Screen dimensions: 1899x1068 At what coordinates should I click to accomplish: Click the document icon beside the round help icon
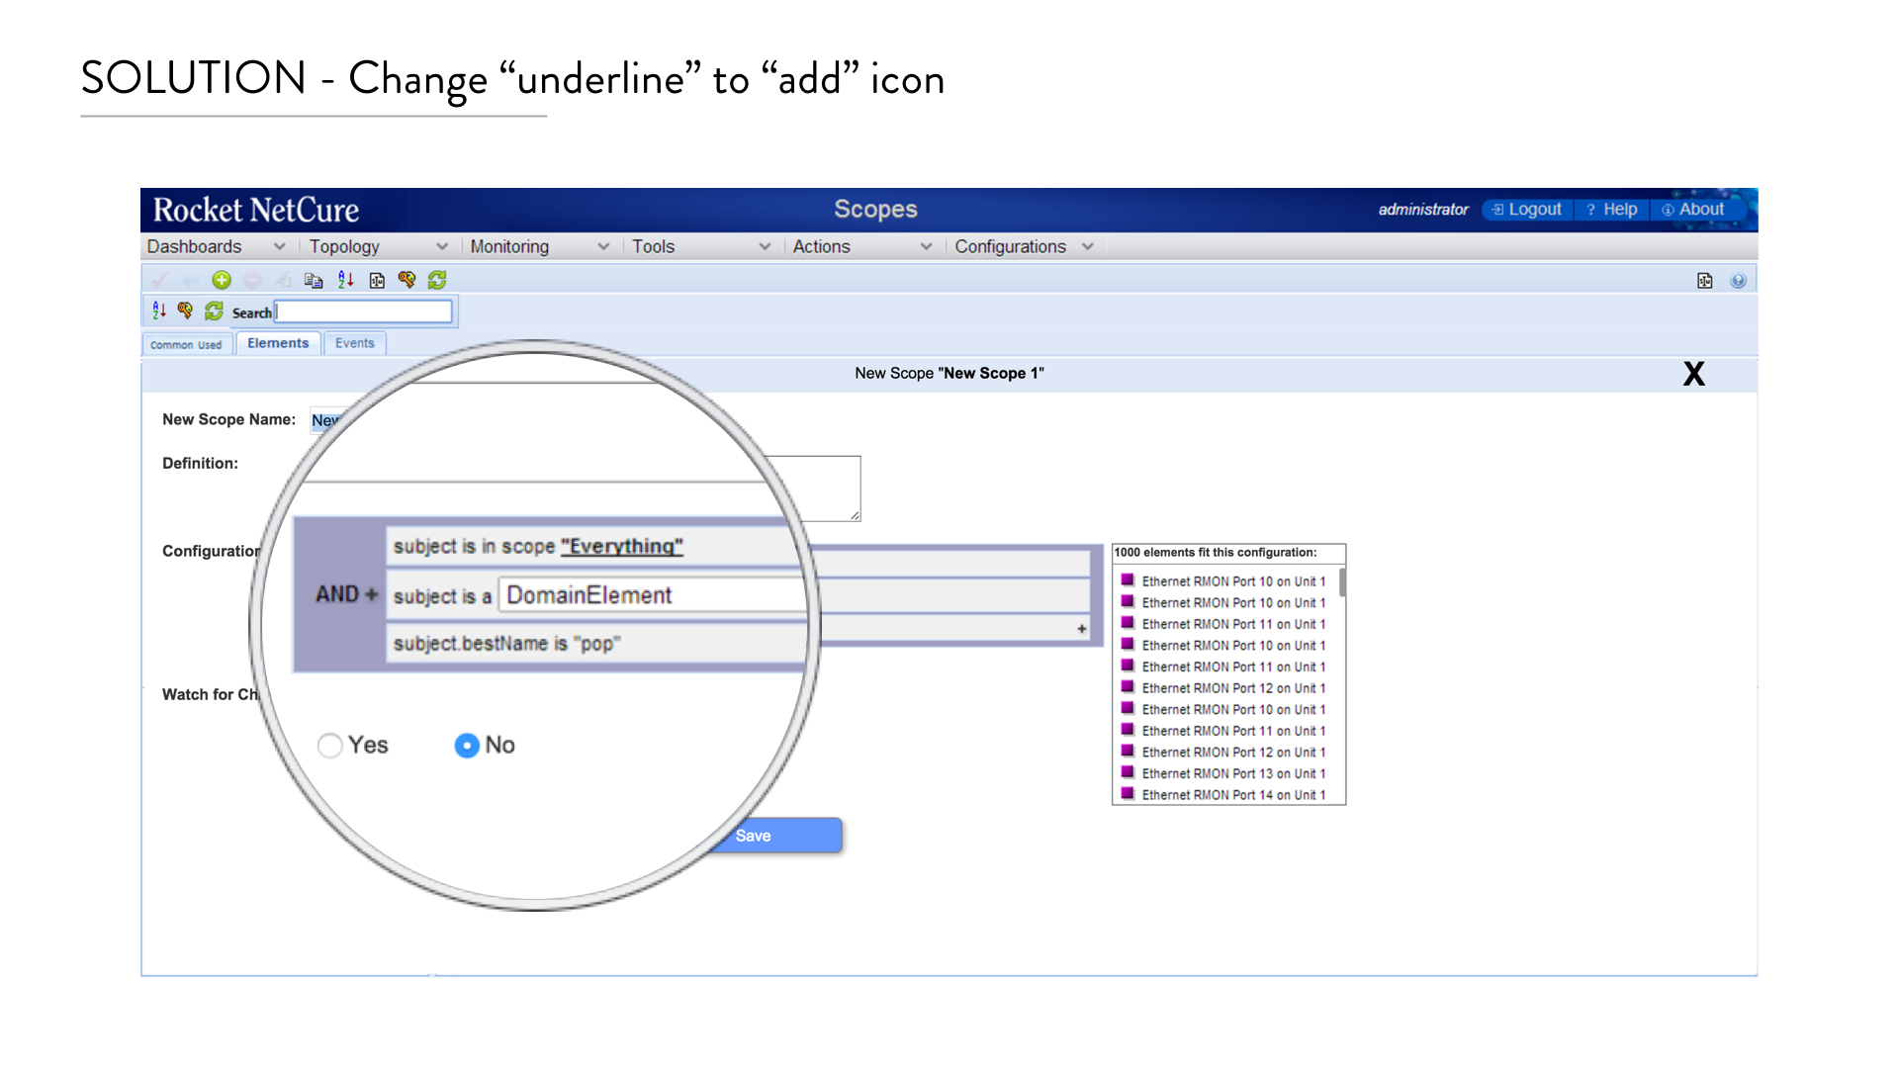pyautogui.click(x=1705, y=281)
